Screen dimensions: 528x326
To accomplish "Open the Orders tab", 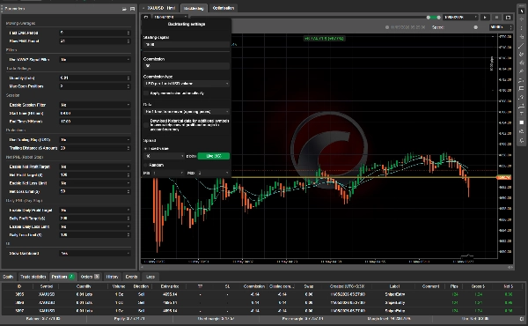I will 90,277.
